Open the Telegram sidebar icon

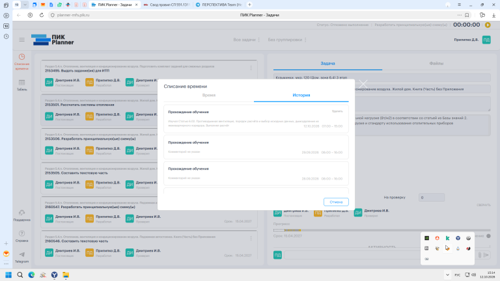[x=21, y=257]
